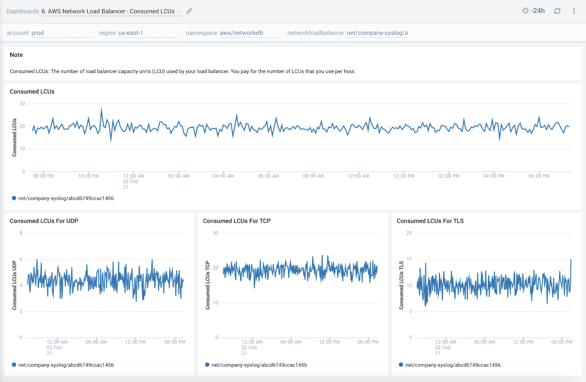The width and height of the screenshot is (586, 382).
Task: Click the clock time range icon
Action: click(524, 11)
